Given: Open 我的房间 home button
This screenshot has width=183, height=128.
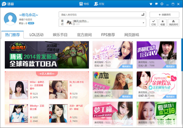Looking at the screenshot, I should click(x=174, y=23).
